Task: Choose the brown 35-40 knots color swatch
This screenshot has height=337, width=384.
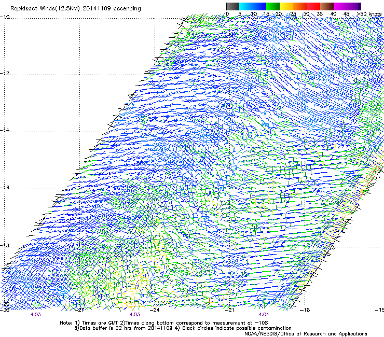Action: [x=327, y=6]
